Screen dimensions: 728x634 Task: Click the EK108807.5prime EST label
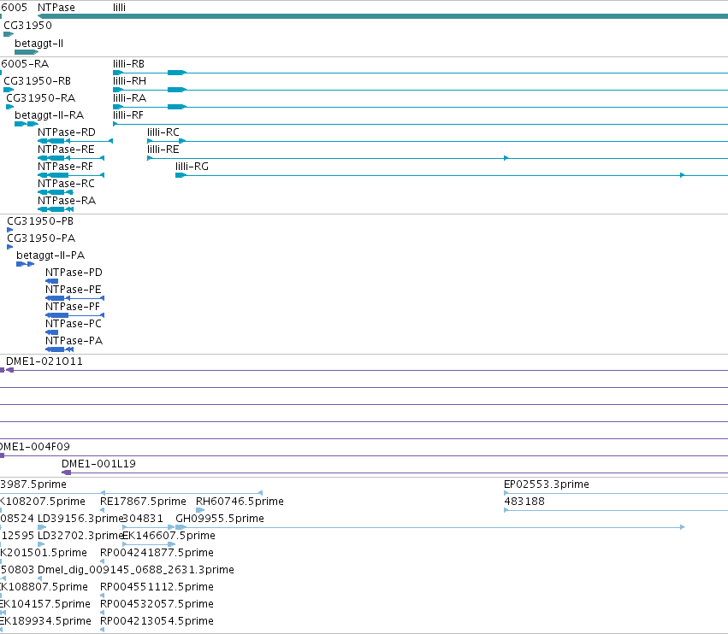tap(44, 588)
